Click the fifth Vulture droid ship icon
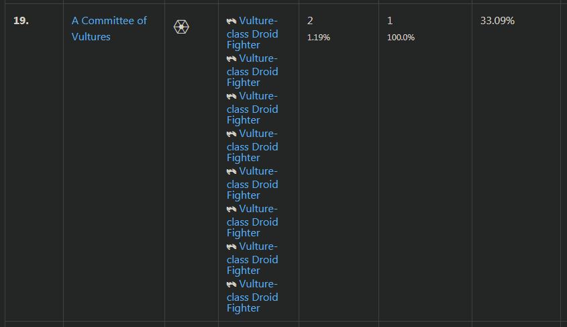The width and height of the screenshot is (567, 327). pos(231,172)
